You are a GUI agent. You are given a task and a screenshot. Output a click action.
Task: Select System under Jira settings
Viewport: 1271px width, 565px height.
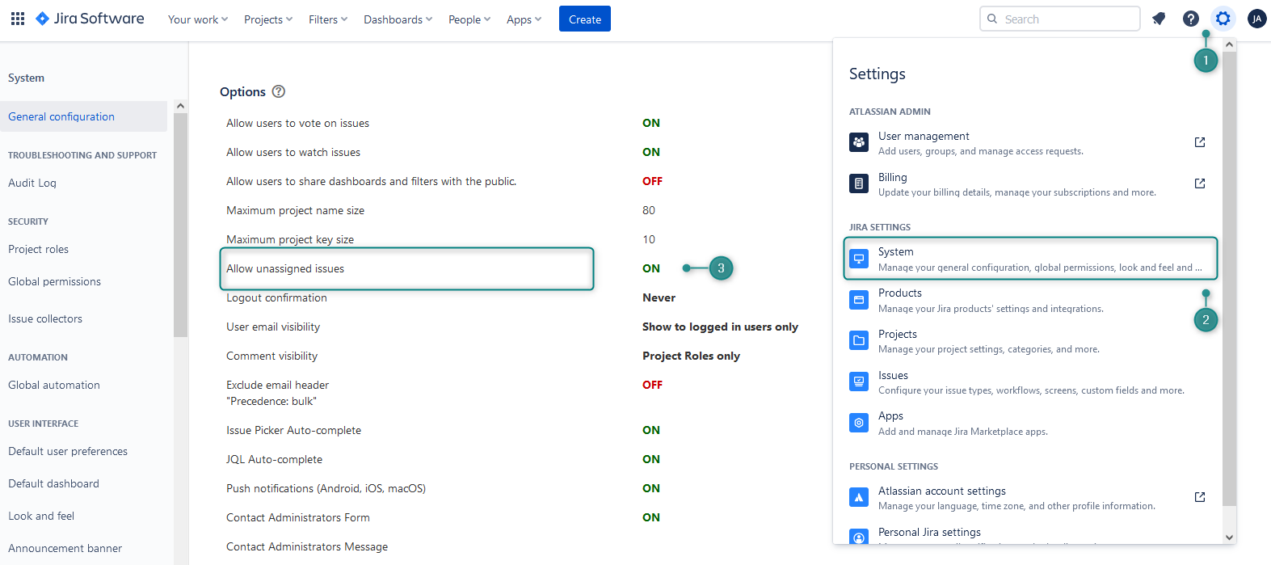click(x=1030, y=259)
